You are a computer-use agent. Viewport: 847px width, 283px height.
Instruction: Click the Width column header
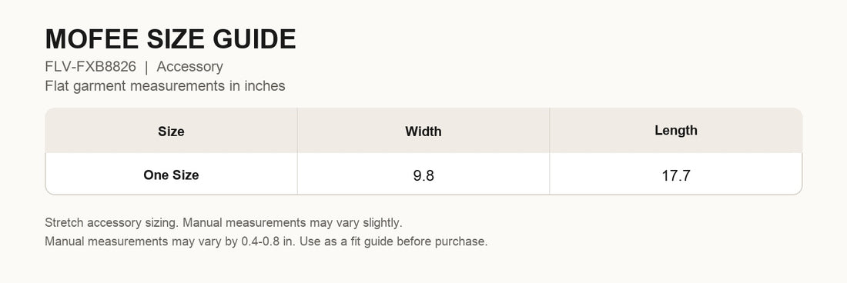pyautogui.click(x=423, y=131)
